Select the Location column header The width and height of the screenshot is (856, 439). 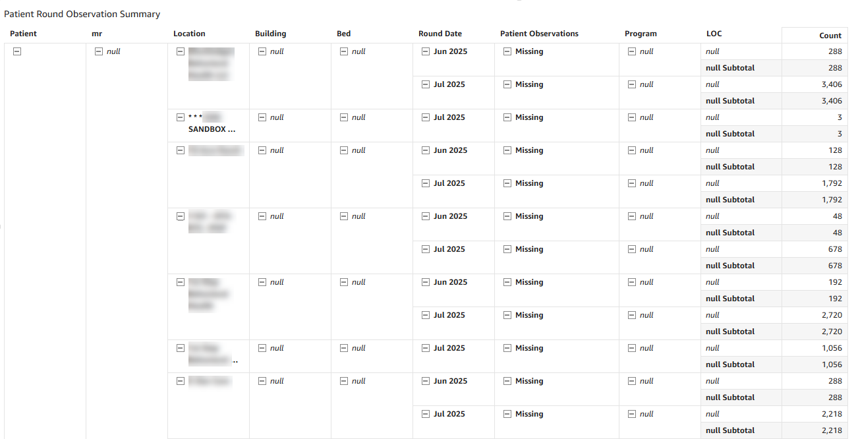coord(189,34)
